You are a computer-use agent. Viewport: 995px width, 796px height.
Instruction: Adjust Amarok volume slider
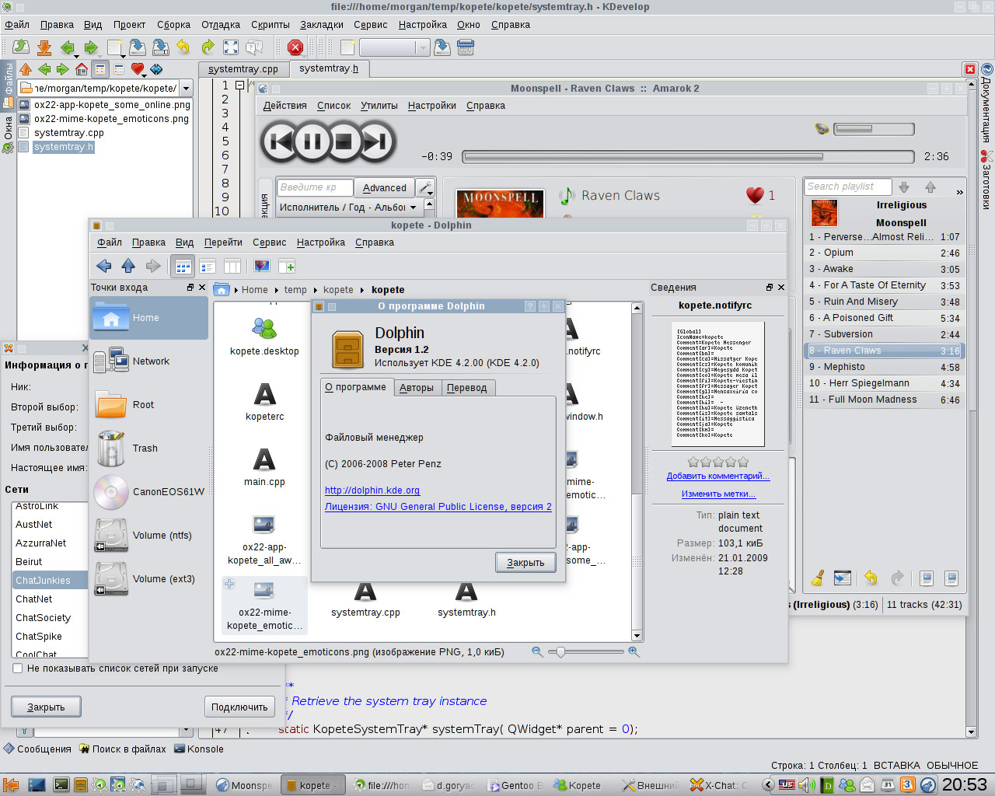pyautogui.click(x=874, y=129)
